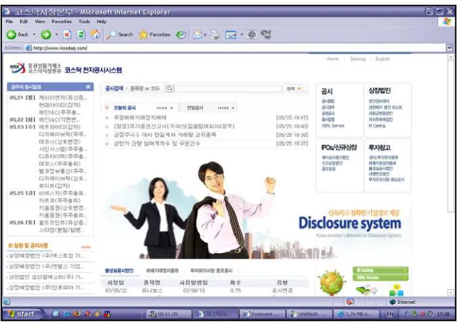Switch to the Untitled1 taskbar window
Screen dimensions: 459x322
click(x=310, y=314)
